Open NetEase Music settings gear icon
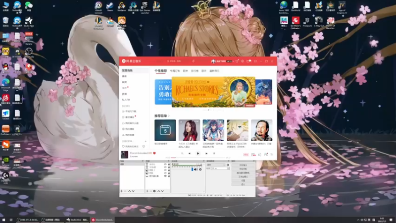The height and width of the screenshot is (223, 396). pos(243,61)
